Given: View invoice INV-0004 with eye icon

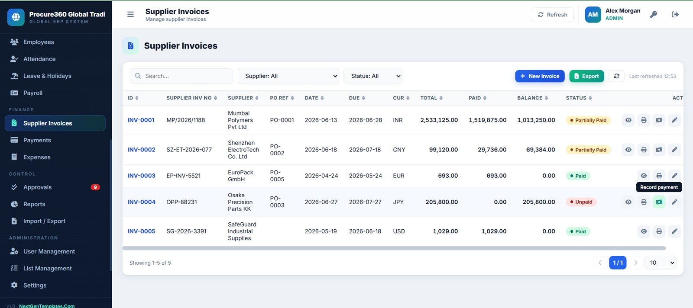Looking at the screenshot, I should tap(628, 202).
